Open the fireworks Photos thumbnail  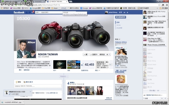(x=60, y=64)
